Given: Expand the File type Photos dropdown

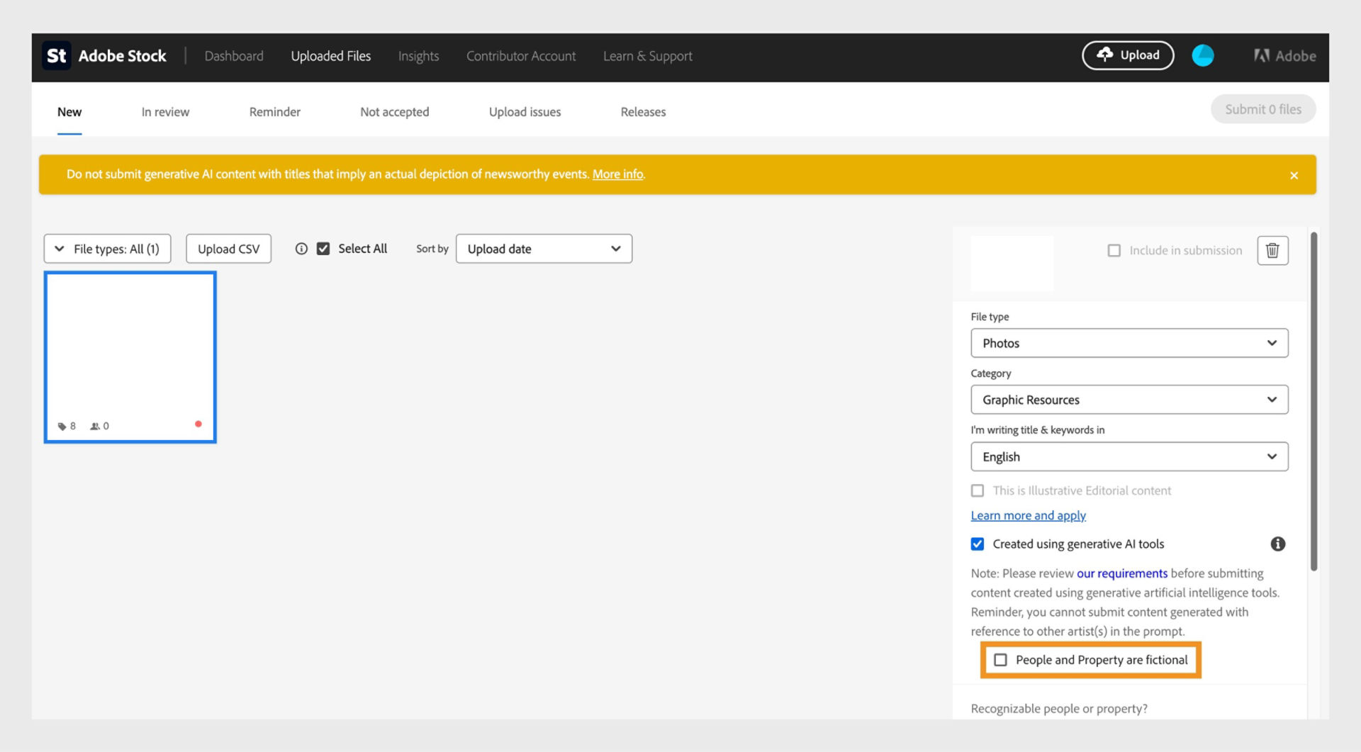Looking at the screenshot, I should (1129, 343).
